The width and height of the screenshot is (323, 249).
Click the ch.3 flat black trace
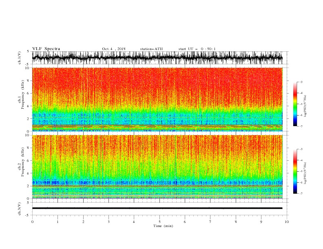tap(157, 208)
